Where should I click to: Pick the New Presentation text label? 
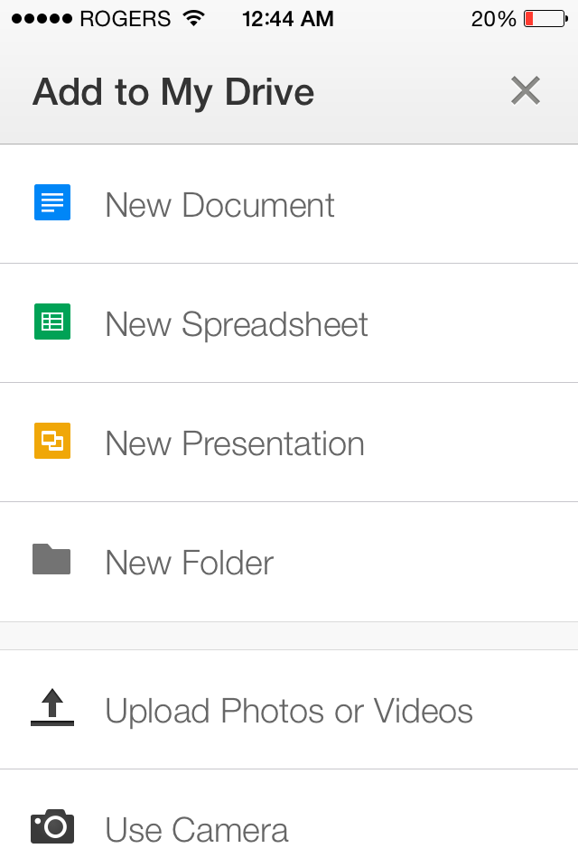click(x=235, y=443)
